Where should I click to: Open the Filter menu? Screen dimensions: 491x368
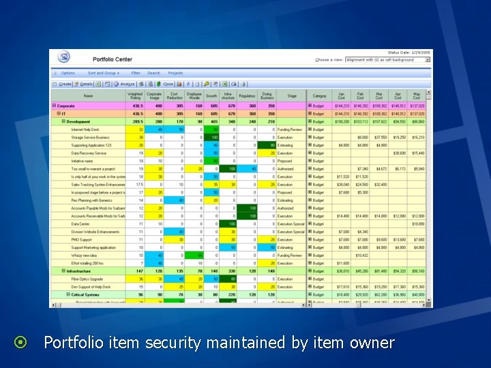tap(136, 73)
